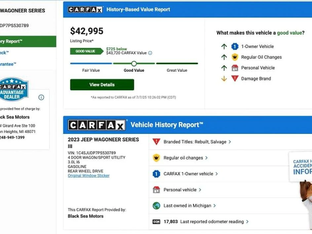The height and width of the screenshot is (234, 312).
Task: Click the value slider circle handle
Action: [x=134, y=63]
